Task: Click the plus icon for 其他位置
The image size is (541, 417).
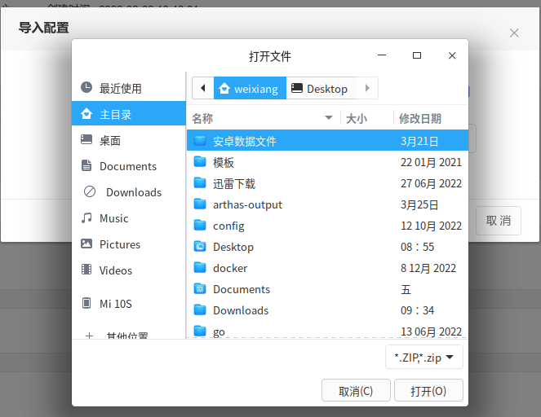Action: (90, 335)
